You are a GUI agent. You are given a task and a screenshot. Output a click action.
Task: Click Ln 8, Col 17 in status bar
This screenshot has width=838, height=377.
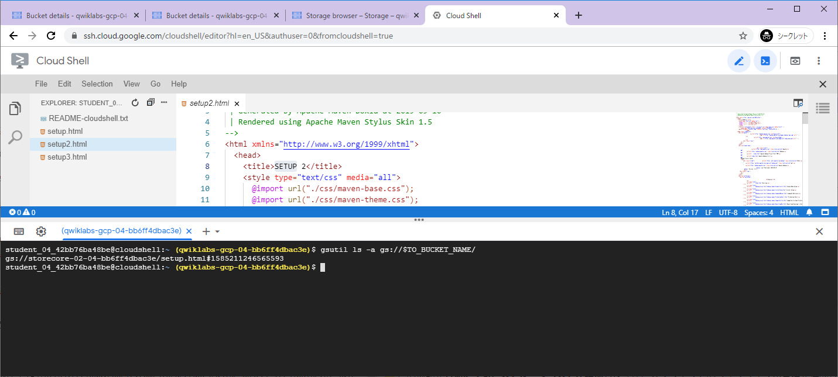[x=680, y=212]
